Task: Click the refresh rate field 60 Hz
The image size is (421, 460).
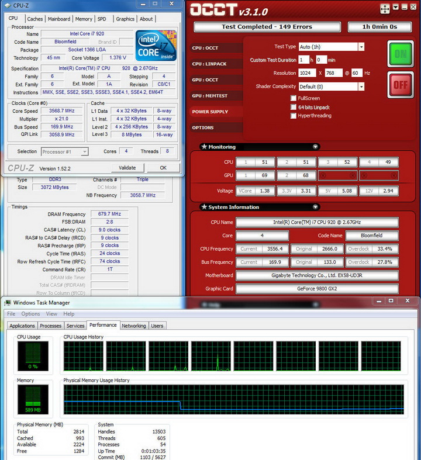Action: click(357, 73)
